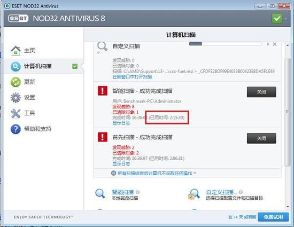Click ESET icon in window title bar

pyautogui.click(x=7, y=6)
